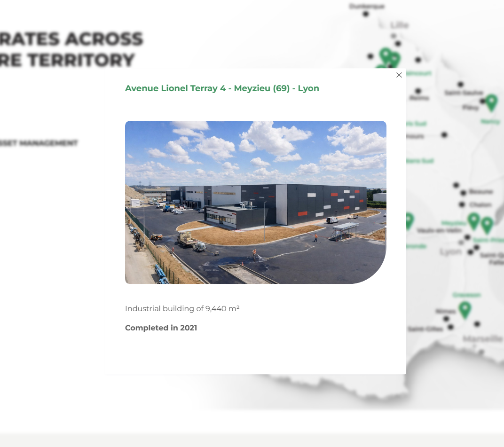This screenshot has width=504, height=447.
Task: Click the industrial building photo
Action: point(255,202)
